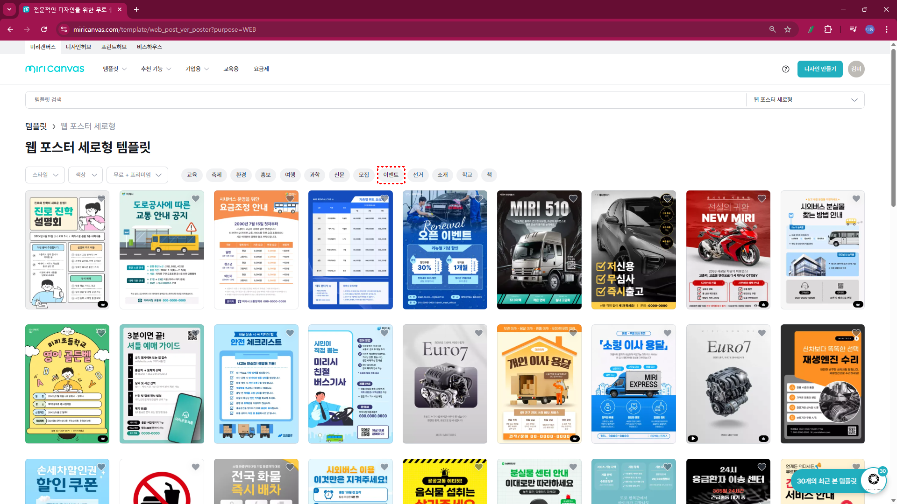Click the 디자인 만들기 button
The width and height of the screenshot is (897, 504).
[820, 69]
